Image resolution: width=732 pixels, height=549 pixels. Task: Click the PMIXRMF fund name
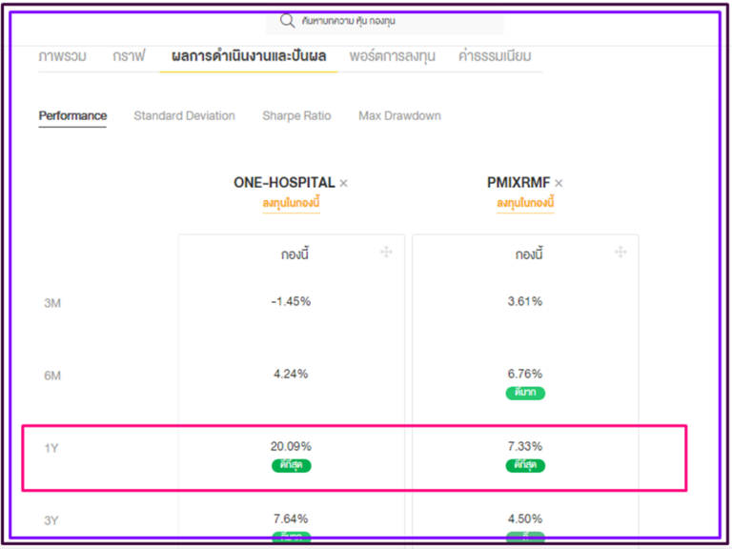coord(518,183)
